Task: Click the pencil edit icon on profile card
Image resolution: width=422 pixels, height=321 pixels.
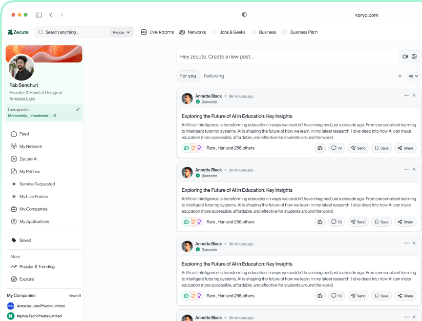Action: [78, 110]
